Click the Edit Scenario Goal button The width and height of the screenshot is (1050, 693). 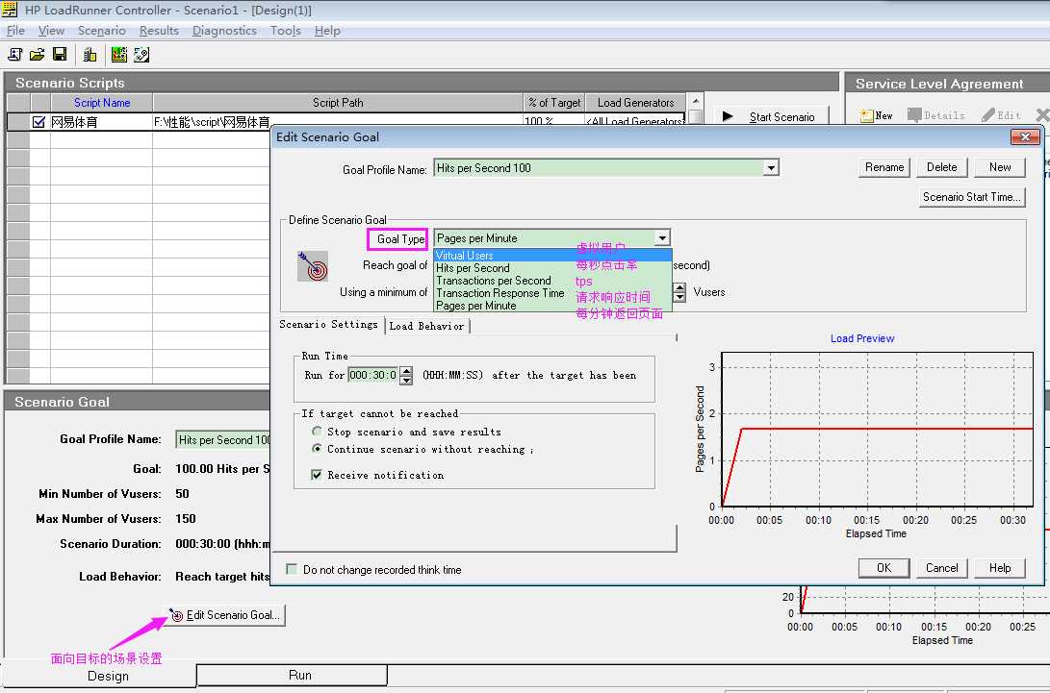225,615
